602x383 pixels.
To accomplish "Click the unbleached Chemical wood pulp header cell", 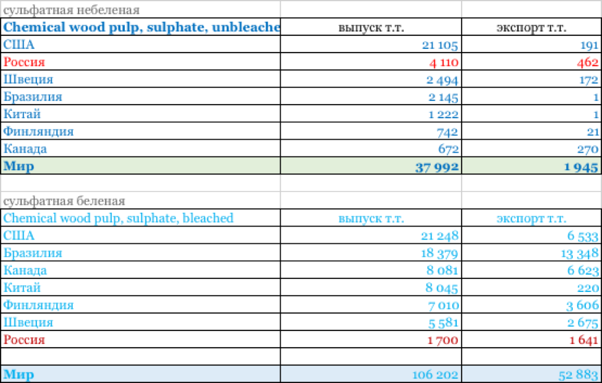I will 141,27.
